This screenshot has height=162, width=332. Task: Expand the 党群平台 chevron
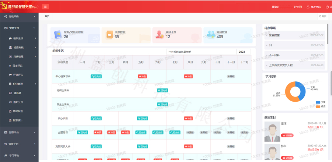[x=35, y=133]
